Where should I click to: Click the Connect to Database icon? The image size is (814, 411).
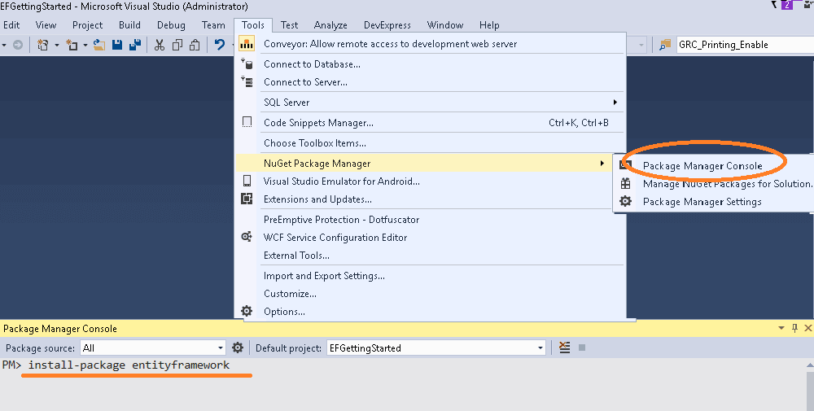tap(247, 63)
